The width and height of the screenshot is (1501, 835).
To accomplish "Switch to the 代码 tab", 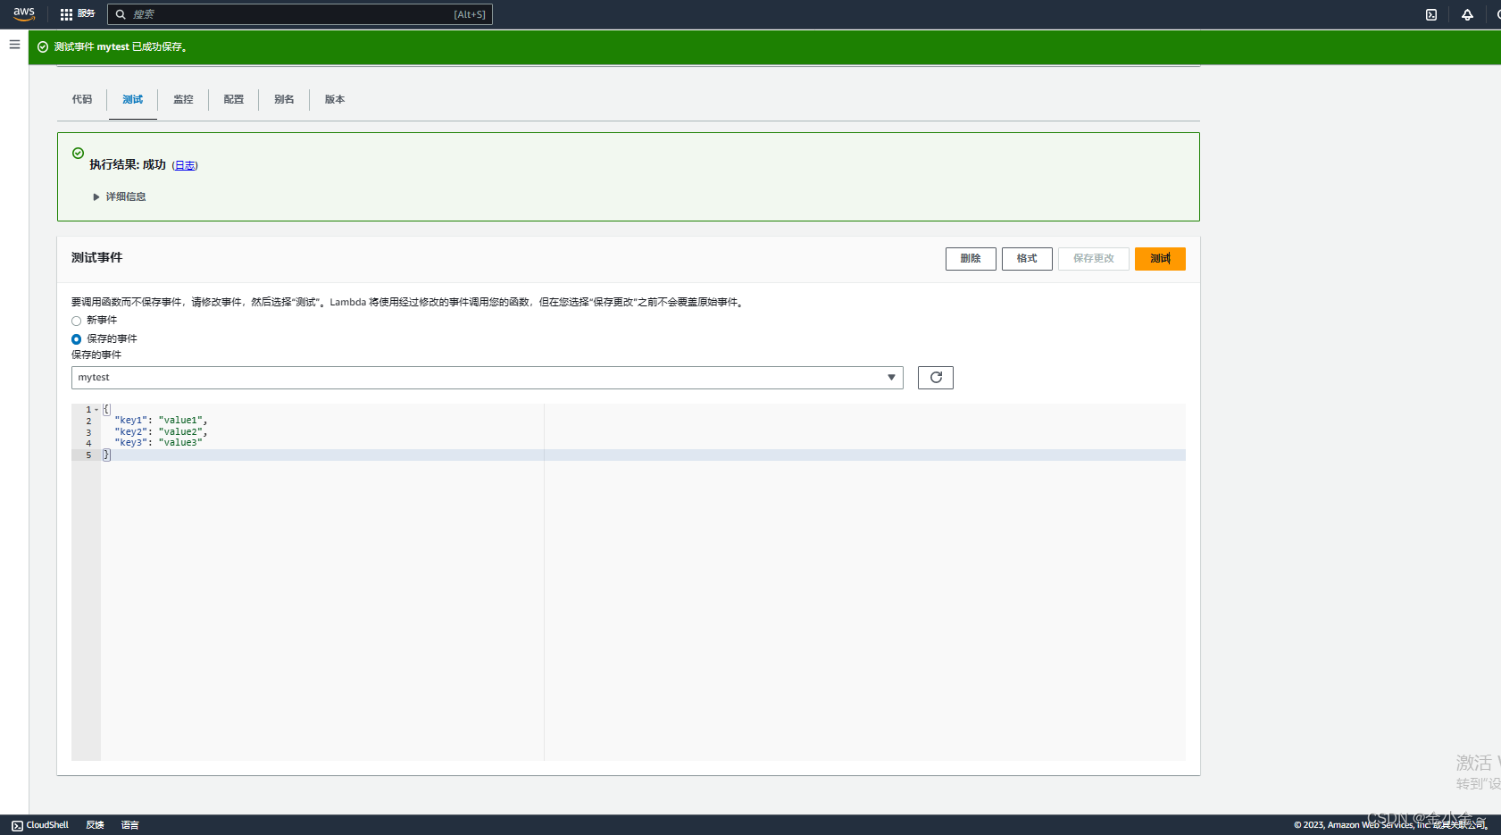I will (x=82, y=99).
